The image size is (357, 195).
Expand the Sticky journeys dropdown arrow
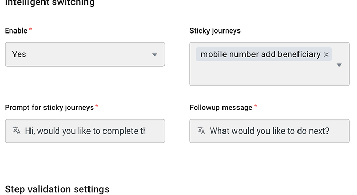coord(339,65)
